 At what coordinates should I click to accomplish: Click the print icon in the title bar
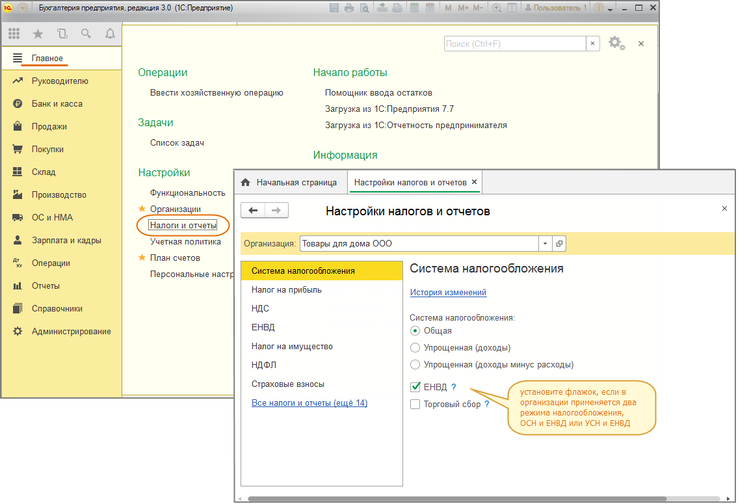coord(349,8)
